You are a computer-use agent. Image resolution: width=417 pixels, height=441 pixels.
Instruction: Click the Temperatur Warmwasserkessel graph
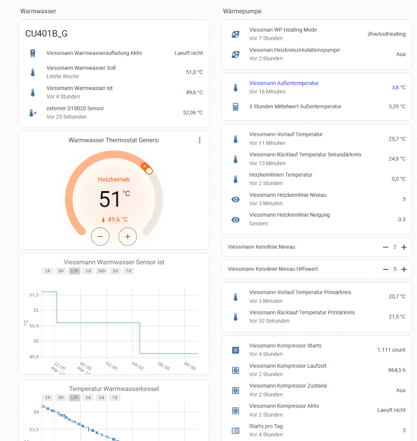[120, 421]
